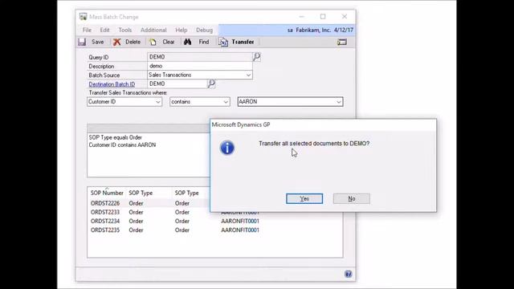Screen dimensions: 514x289
Task: Click the blue information icon in dialog
Action: tap(227, 148)
